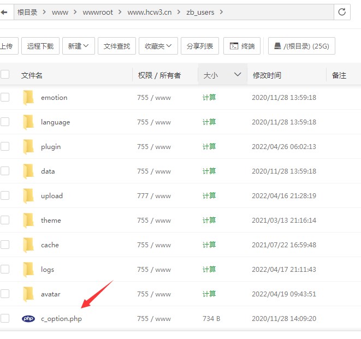Toggle sort arrow on 大小 column
361x339 pixels.
point(238,74)
